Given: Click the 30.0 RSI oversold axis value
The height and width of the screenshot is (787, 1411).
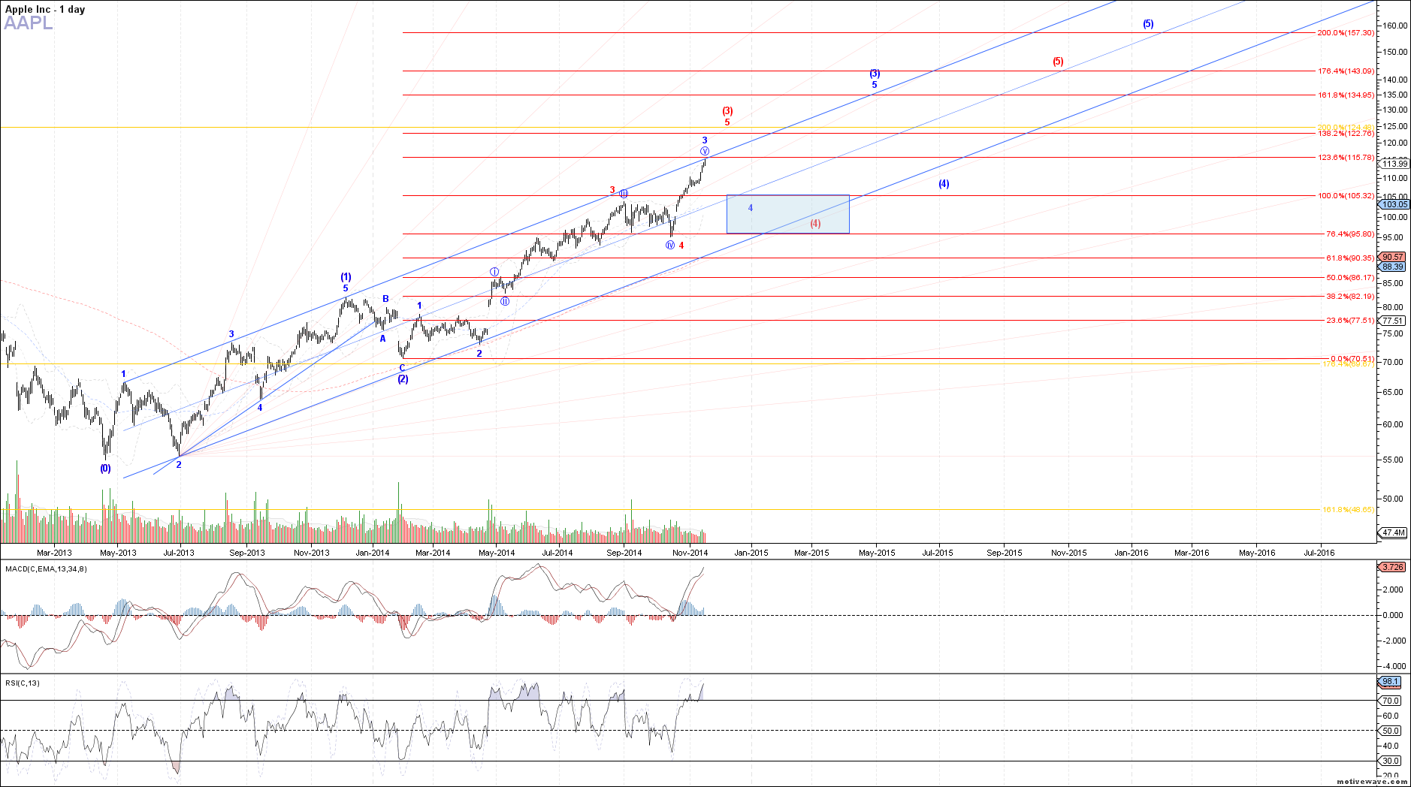Looking at the screenshot, I should [1391, 761].
